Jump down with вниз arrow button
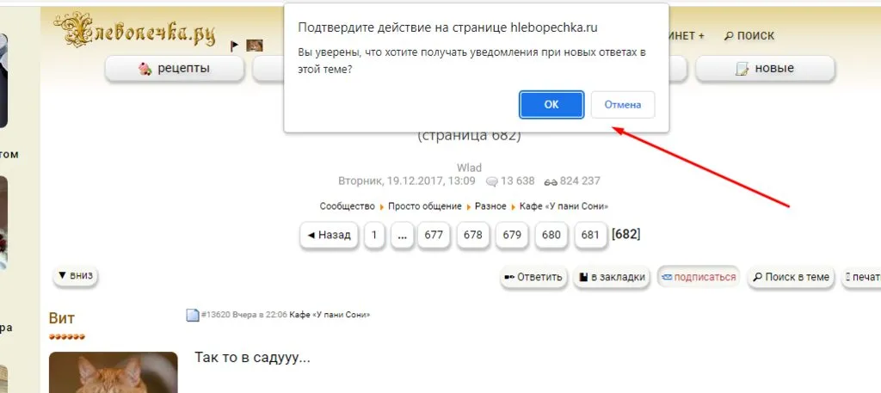The height and width of the screenshot is (393, 881). pyautogui.click(x=76, y=276)
